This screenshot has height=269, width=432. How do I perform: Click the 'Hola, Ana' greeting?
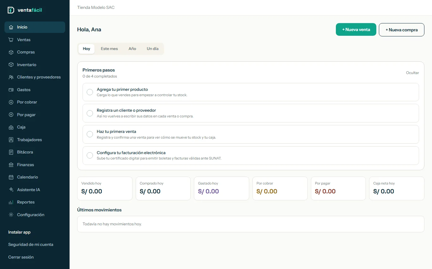click(89, 30)
